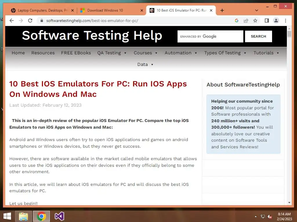
Task: Open the network tray icon
Action: pos(263,217)
